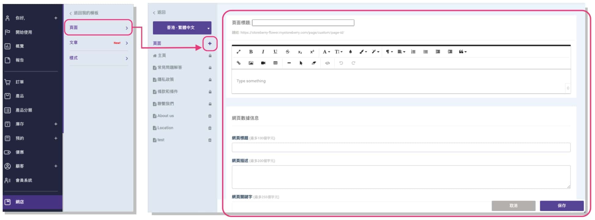Screen dimensions: 595x220
Task: Insert a hyperlink with the link icon
Action: (239, 63)
